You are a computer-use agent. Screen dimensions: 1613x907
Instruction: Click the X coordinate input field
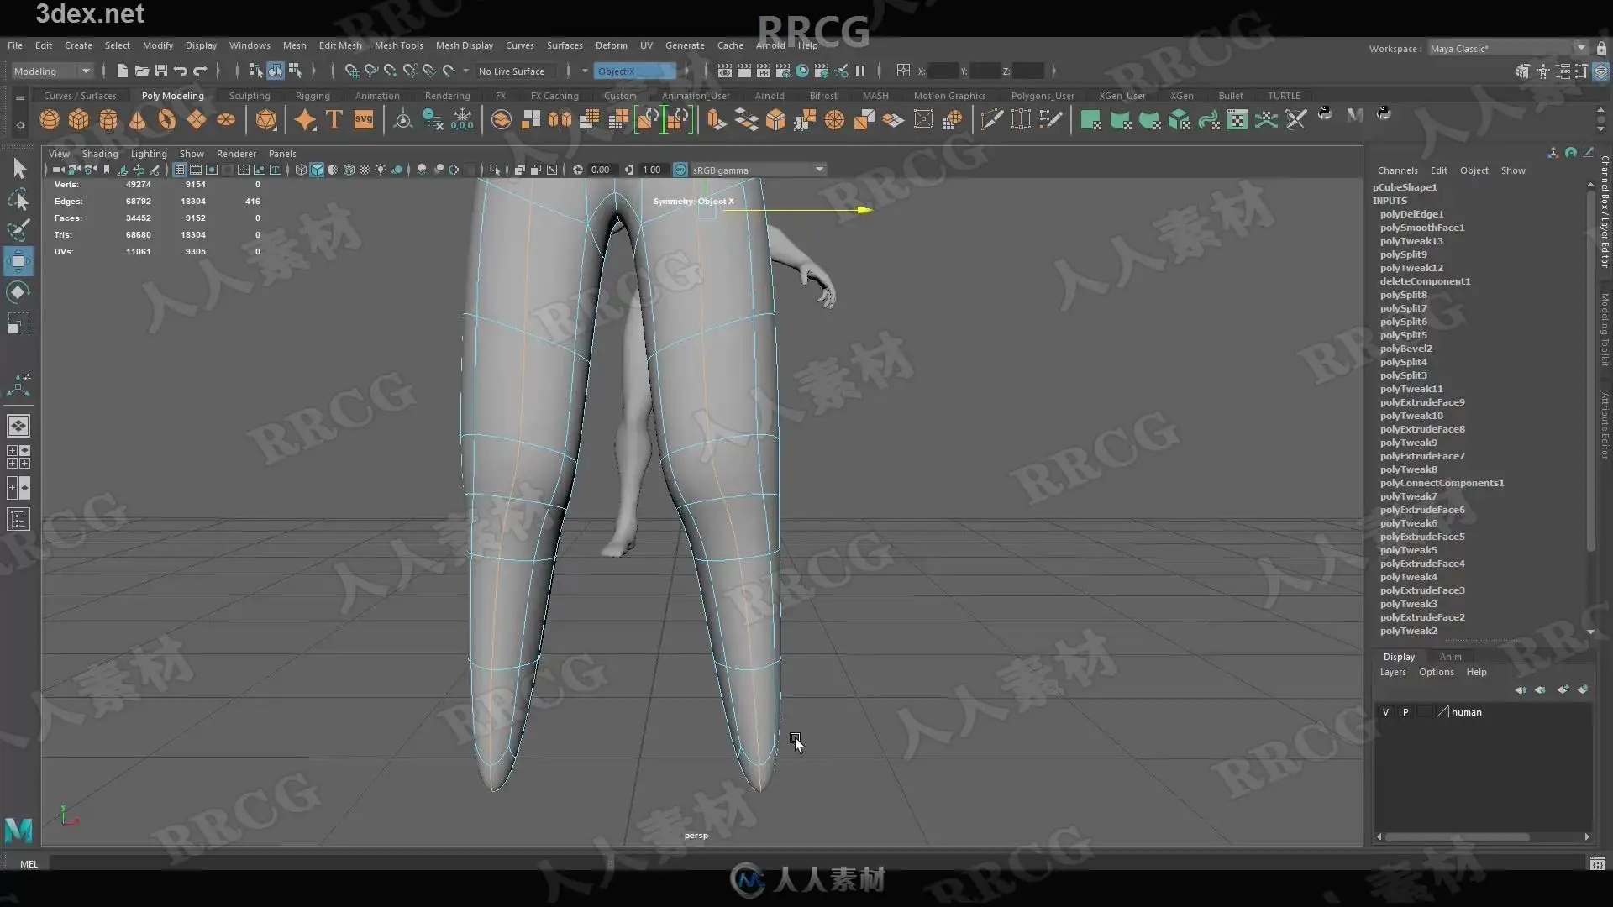[x=943, y=71]
